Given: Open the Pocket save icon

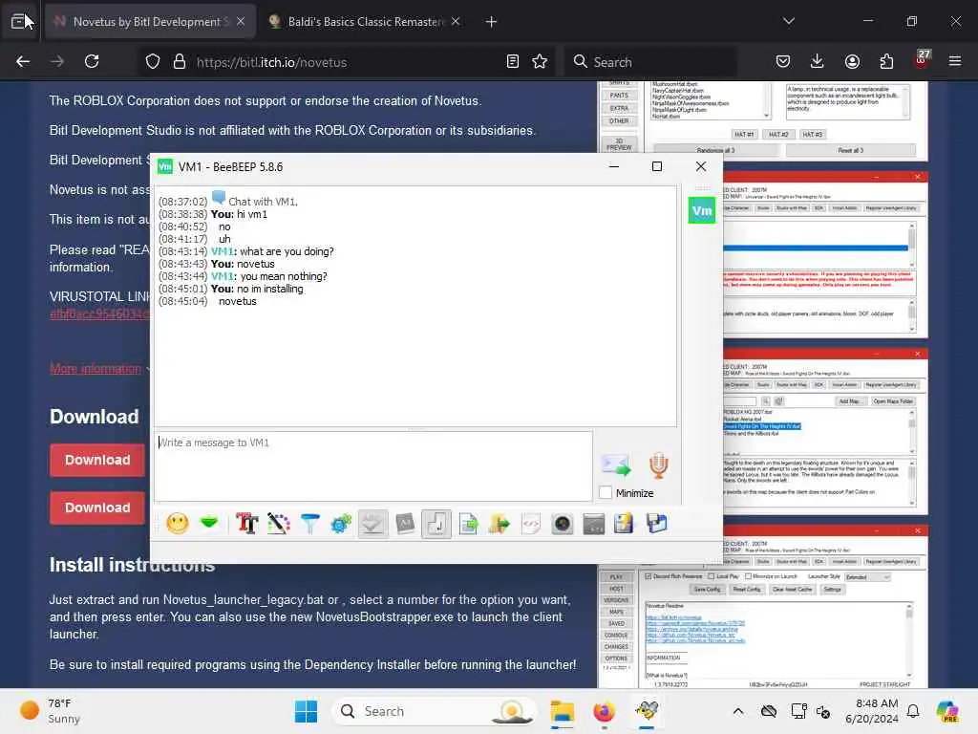Looking at the screenshot, I should pos(783,61).
